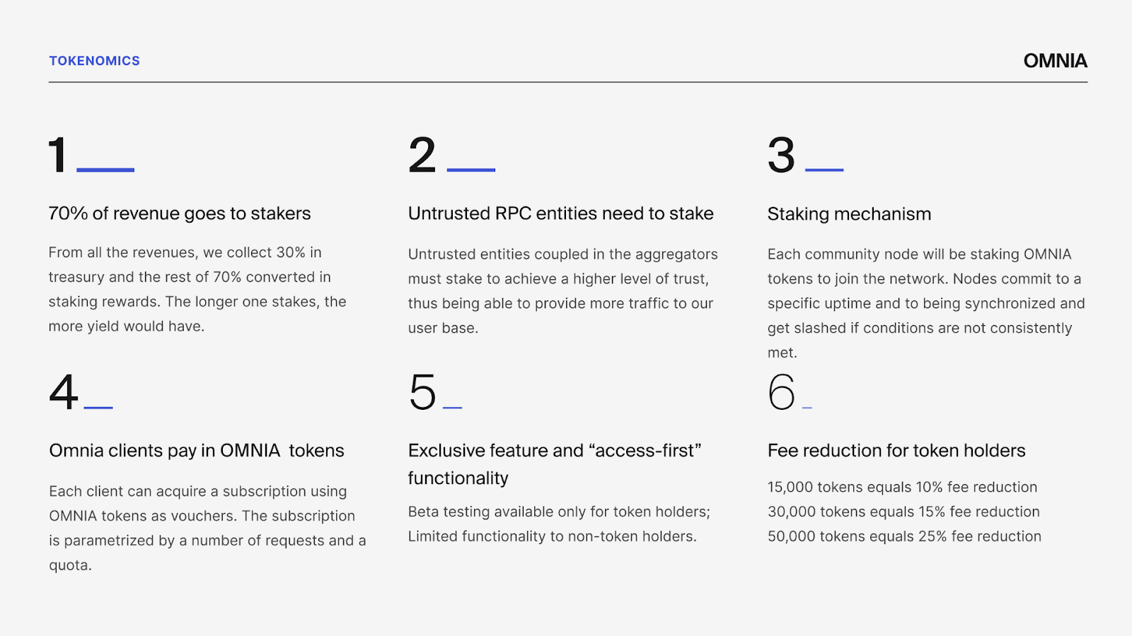This screenshot has height=636, width=1132.
Task: Click the large number 6
Action: pyautogui.click(x=782, y=392)
